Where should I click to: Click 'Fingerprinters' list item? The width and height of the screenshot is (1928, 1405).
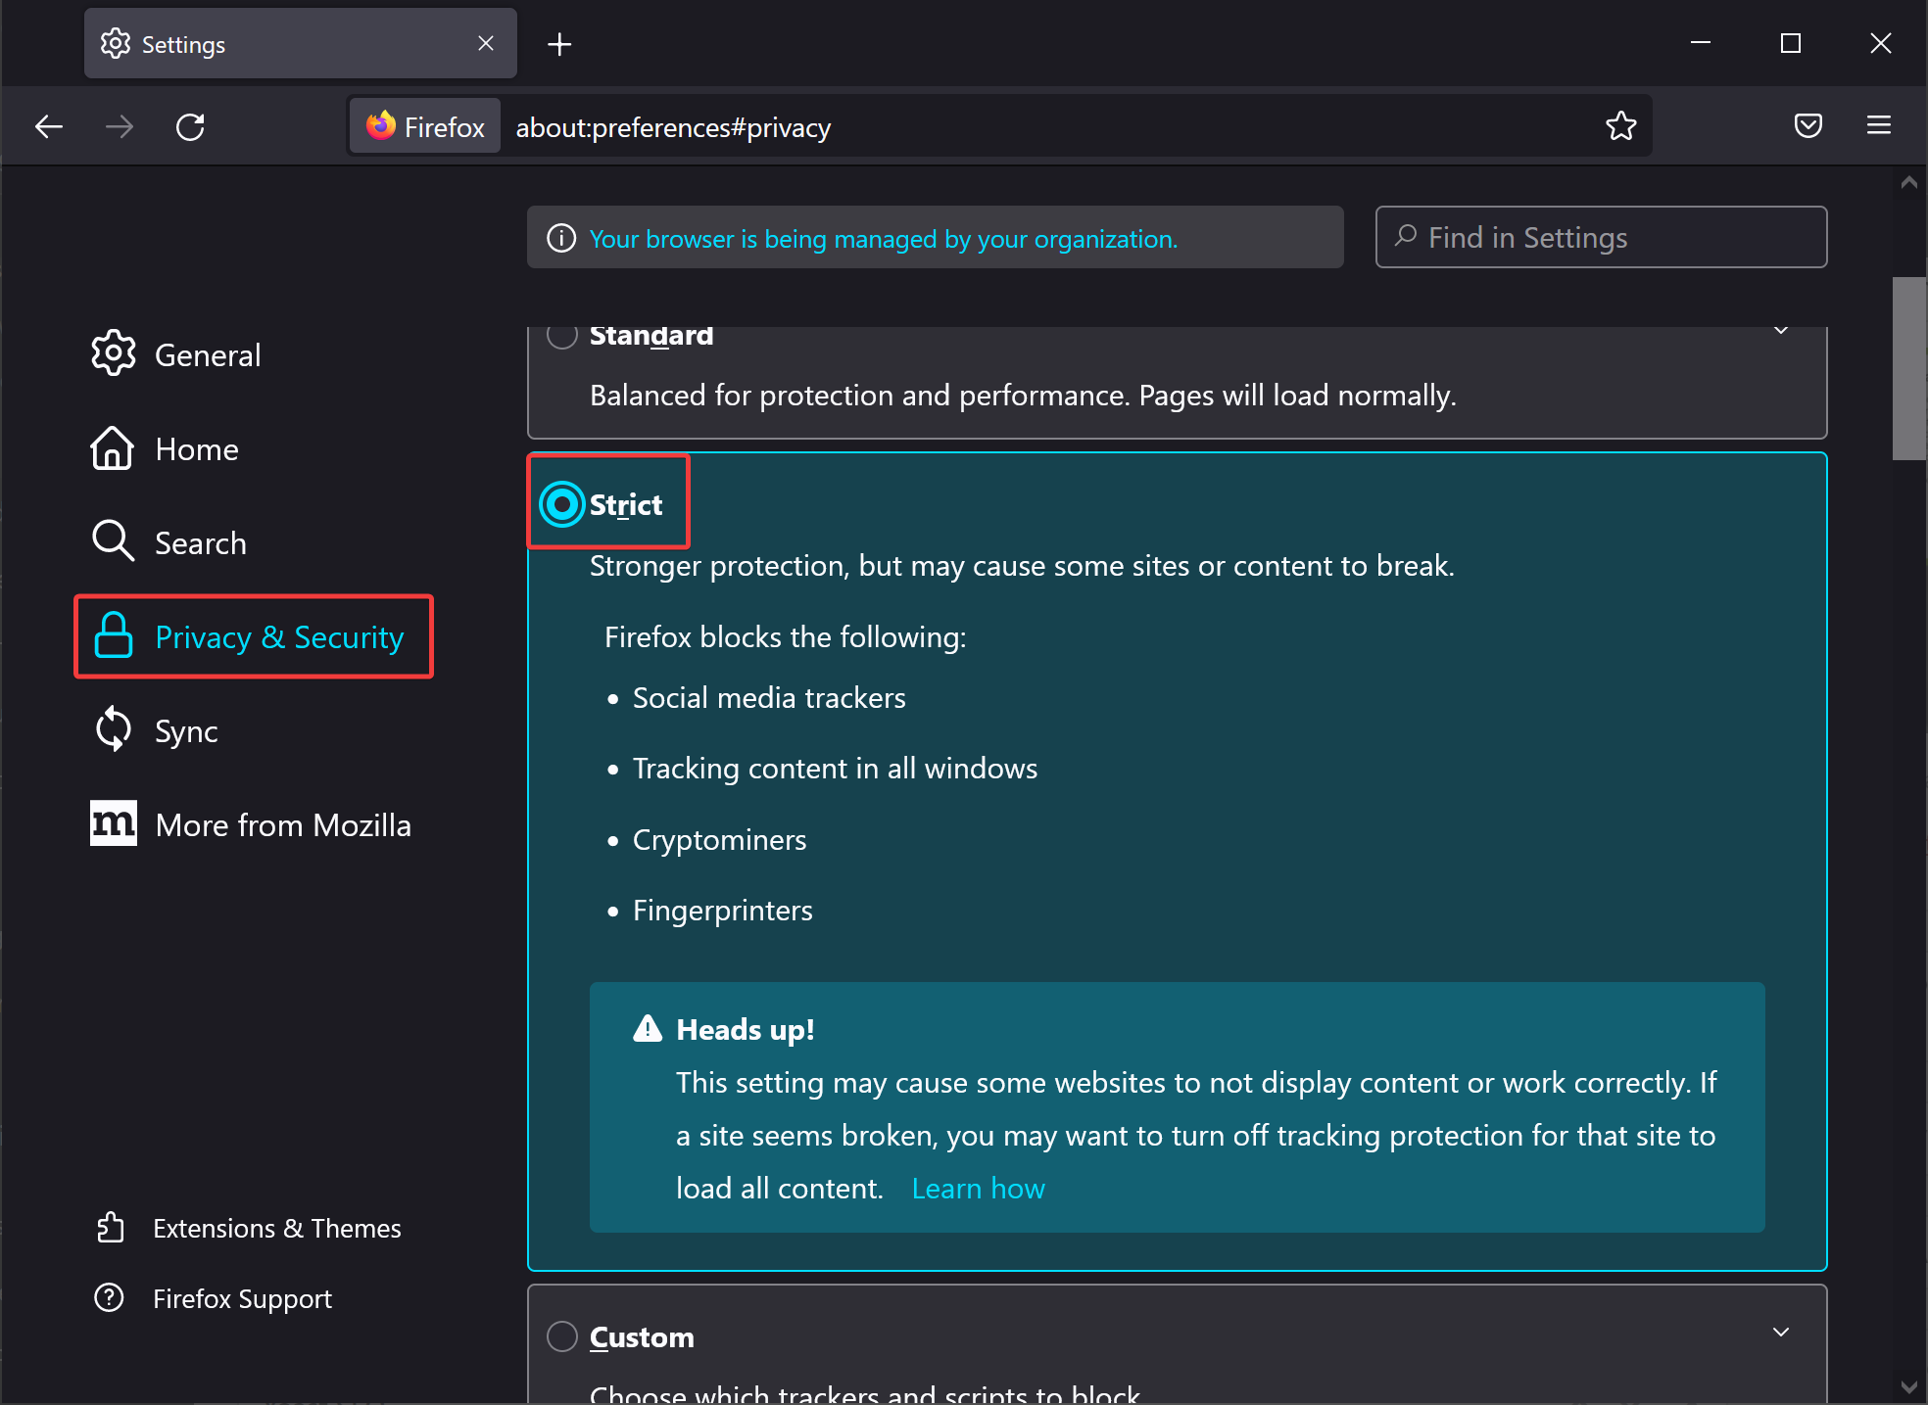722,910
